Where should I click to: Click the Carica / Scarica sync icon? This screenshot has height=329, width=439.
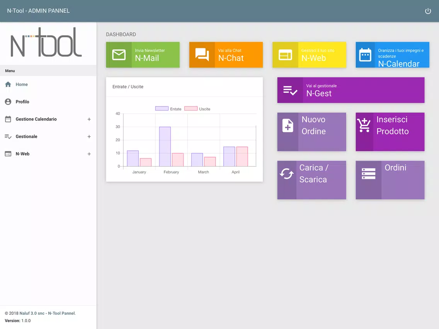pos(287,174)
